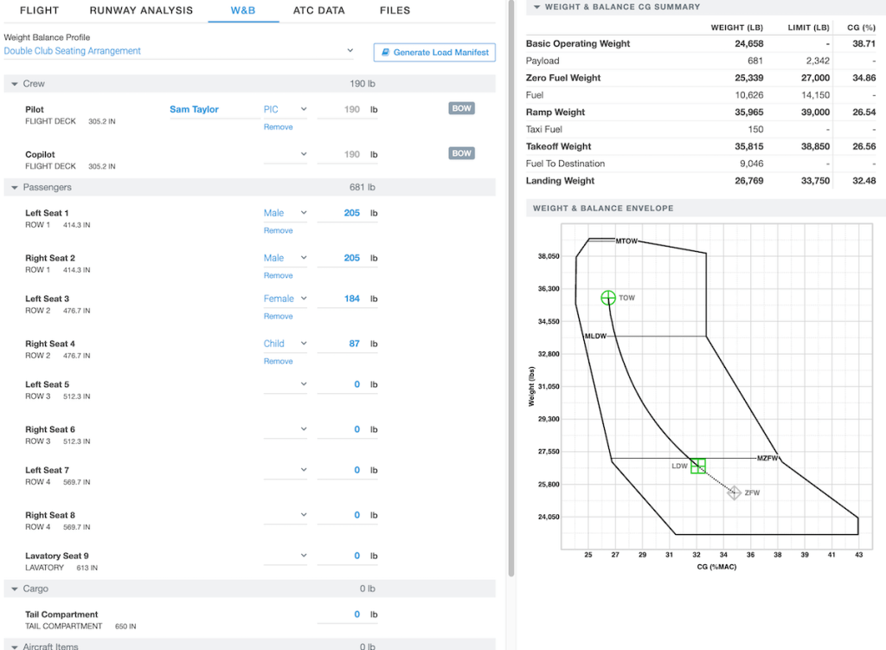886x650 pixels.
Task: Open pilot Sam Taylor's profile link
Action: (x=194, y=108)
